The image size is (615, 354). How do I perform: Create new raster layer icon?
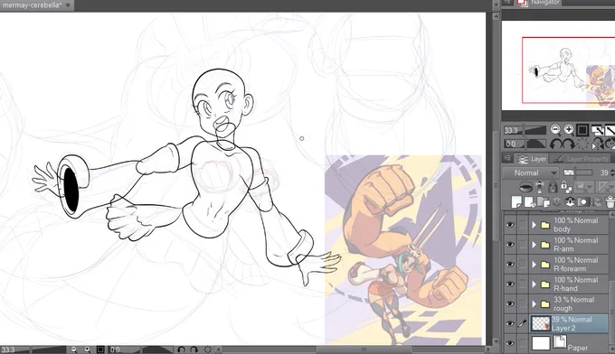(516, 202)
